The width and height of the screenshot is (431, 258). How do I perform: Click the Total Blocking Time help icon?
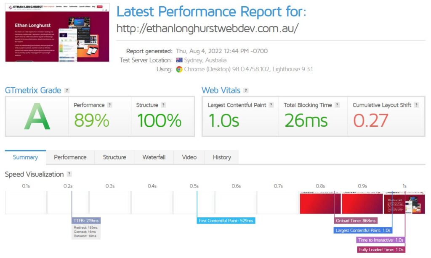pyautogui.click(x=337, y=105)
